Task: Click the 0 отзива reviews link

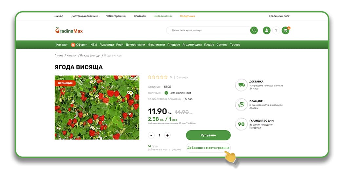Action: 182,77
